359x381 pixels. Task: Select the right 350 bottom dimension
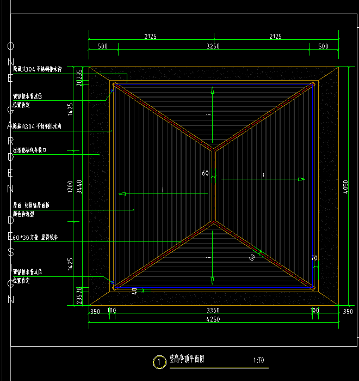348,312
